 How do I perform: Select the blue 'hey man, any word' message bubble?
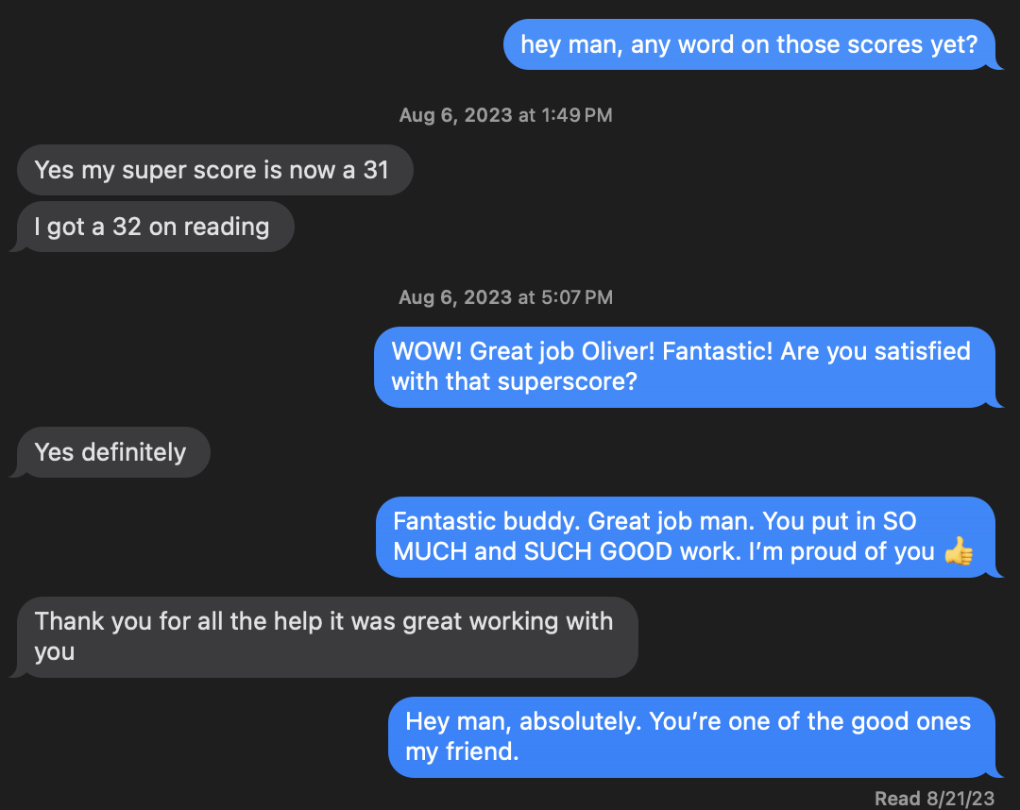point(749,44)
